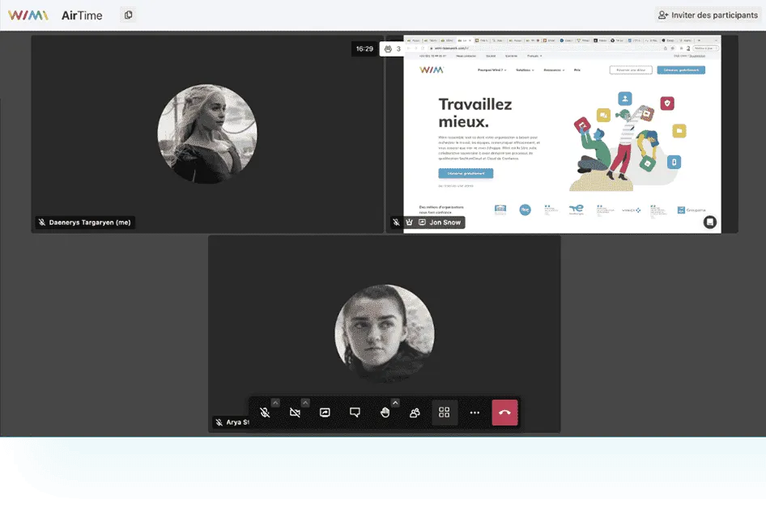Open the more options menu
This screenshot has width=766, height=508.
click(474, 413)
